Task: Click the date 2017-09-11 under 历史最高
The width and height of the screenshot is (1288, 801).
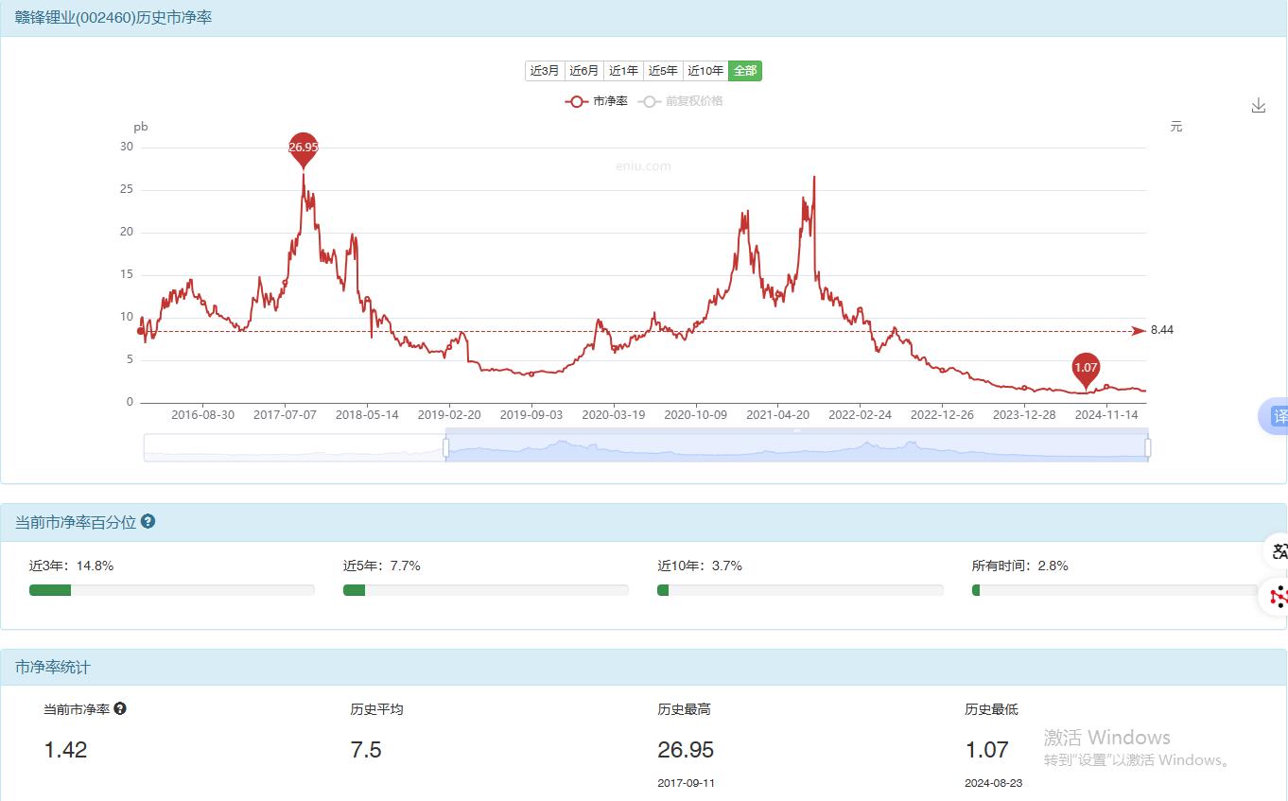Action: [686, 783]
